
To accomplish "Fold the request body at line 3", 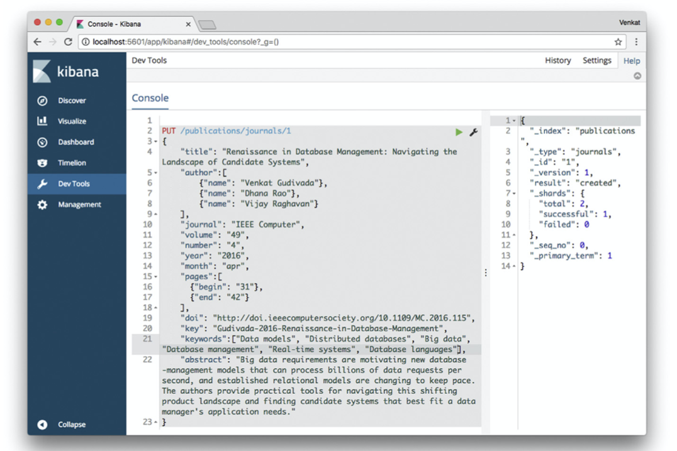I will 156,141.
